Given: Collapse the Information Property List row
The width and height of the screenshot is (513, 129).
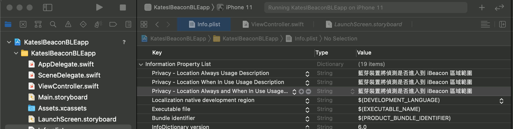Looking at the screenshot, I should tap(141, 64).
